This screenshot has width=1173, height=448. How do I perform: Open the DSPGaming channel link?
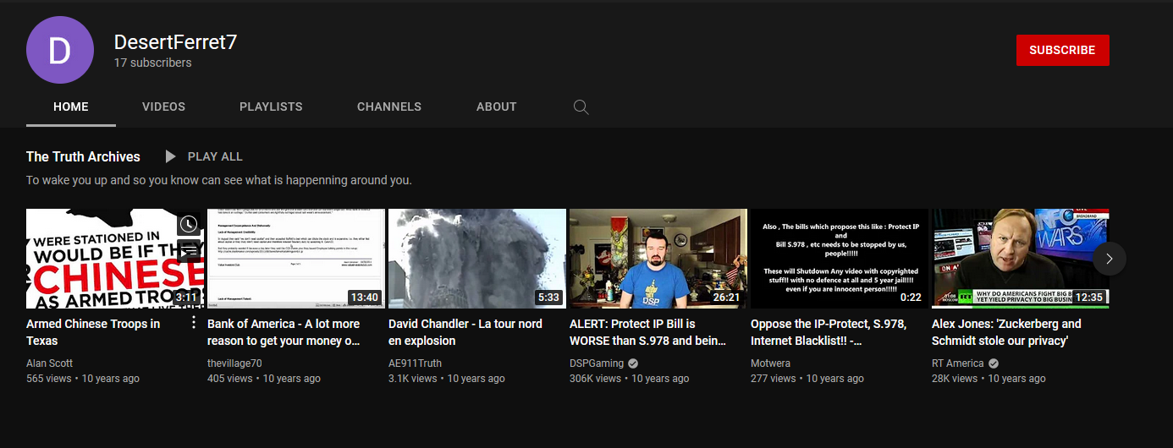tap(597, 363)
